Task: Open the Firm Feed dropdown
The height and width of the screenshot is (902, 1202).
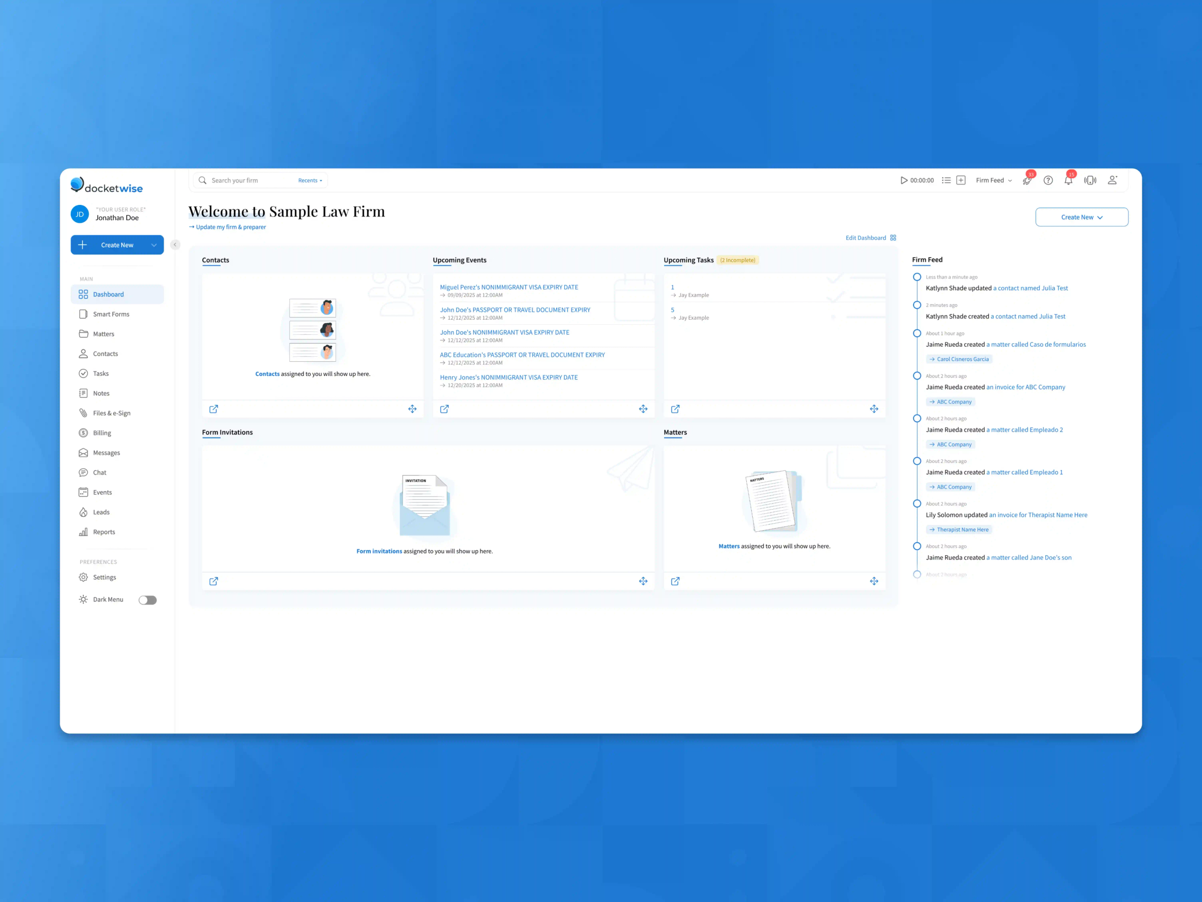Action: pos(993,180)
